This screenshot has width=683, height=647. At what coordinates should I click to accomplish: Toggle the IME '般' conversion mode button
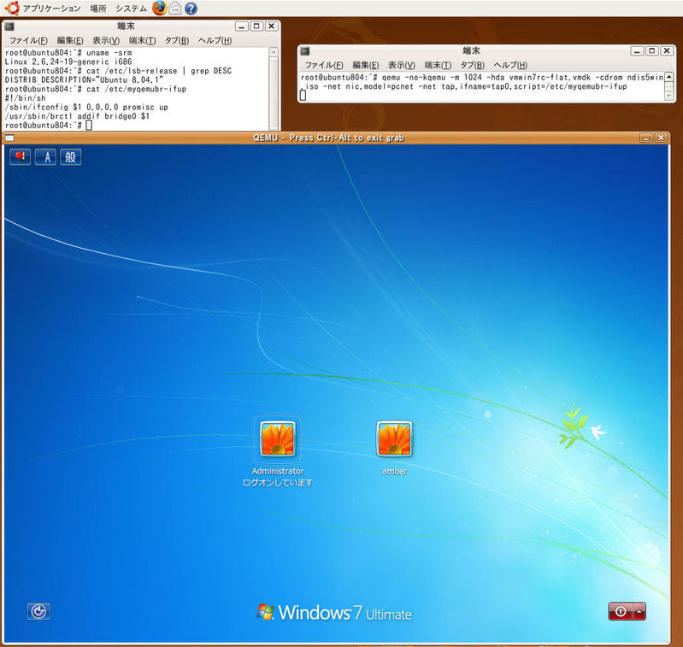(x=71, y=156)
